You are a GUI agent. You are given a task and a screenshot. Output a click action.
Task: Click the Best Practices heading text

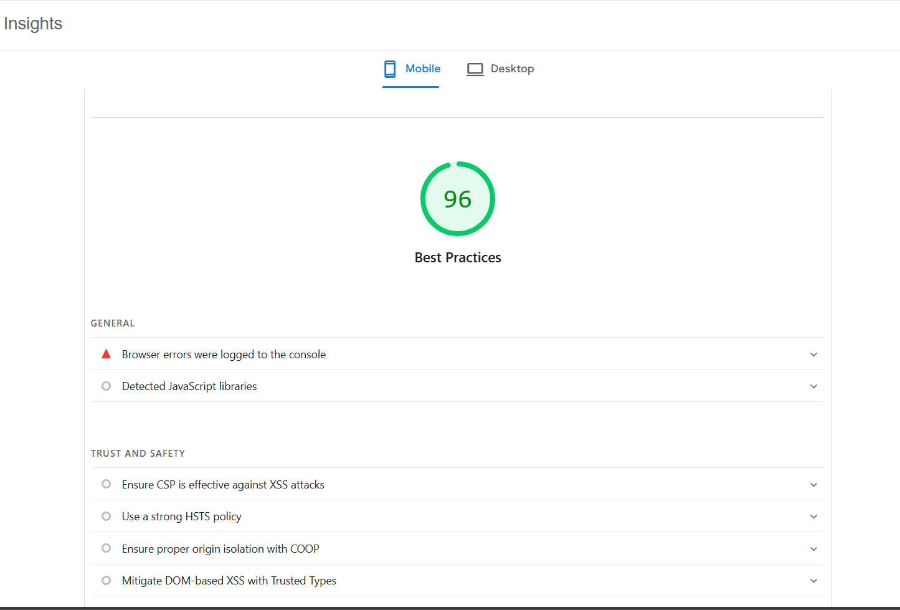(458, 257)
